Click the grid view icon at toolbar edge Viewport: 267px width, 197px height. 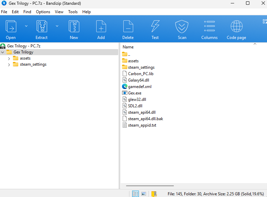tap(265, 21)
